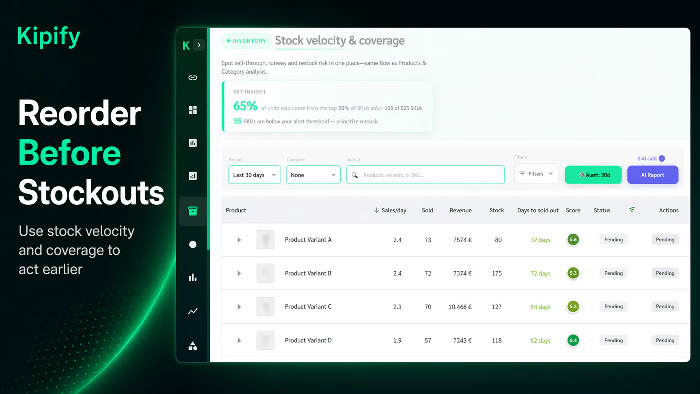Open the shapes category sidebar icon
This screenshot has width=700, height=394.
click(x=193, y=346)
